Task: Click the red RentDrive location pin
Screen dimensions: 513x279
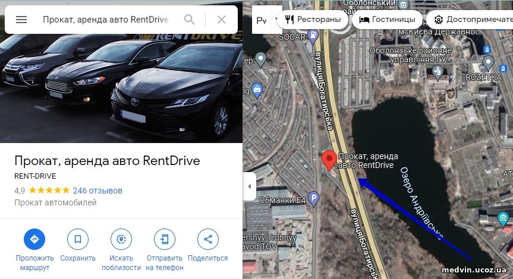Action: [x=329, y=160]
